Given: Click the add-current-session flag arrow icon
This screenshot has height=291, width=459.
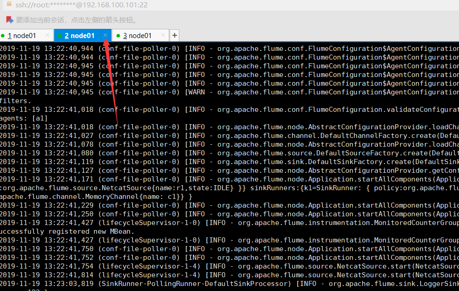Looking at the screenshot, I should 10,20.
